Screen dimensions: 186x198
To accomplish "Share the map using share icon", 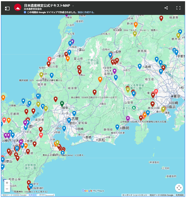I will click(166, 8).
